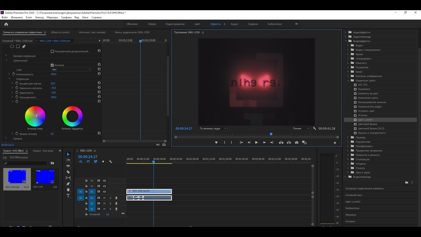
Task: Select the Razor tool
Action: point(68,172)
